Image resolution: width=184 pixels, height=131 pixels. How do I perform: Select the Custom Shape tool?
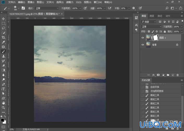(x=3, y=98)
